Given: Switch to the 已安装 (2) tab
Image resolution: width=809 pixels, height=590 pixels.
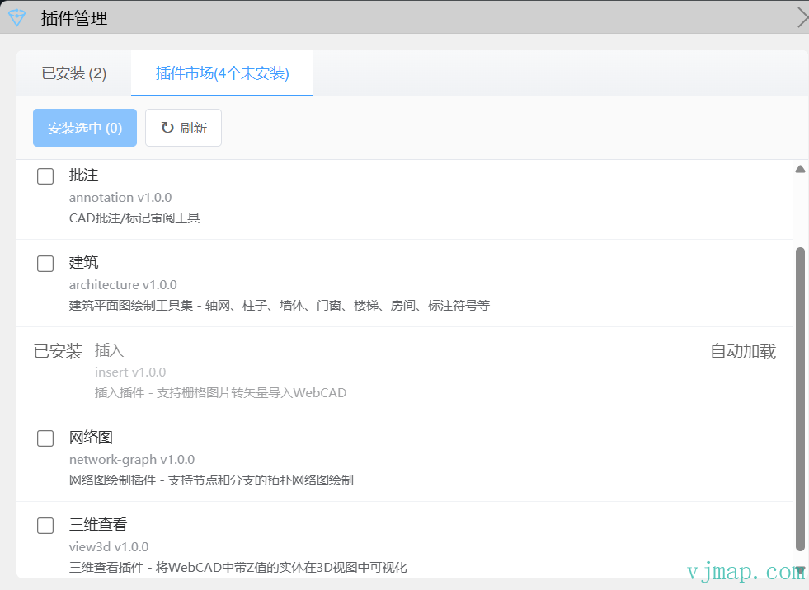Looking at the screenshot, I should [74, 73].
